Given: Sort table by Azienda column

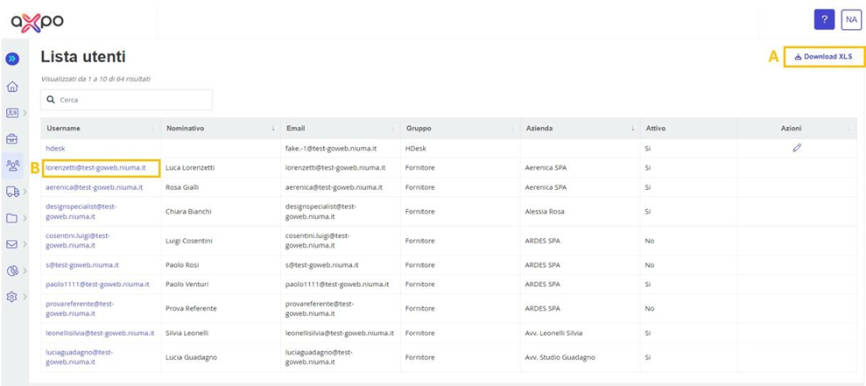Looking at the screenshot, I should point(580,128).
